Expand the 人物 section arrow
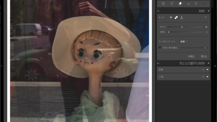The image size is (217, 122). pos(207,77)
